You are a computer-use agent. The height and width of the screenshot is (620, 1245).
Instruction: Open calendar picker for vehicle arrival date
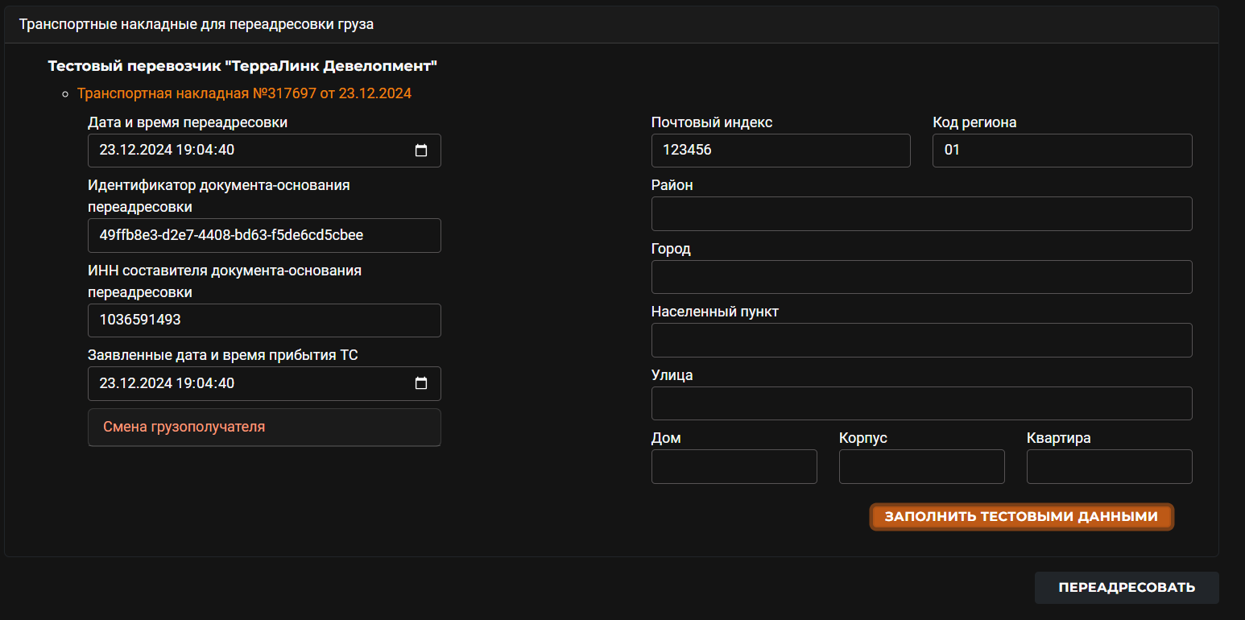coord(420,383)
